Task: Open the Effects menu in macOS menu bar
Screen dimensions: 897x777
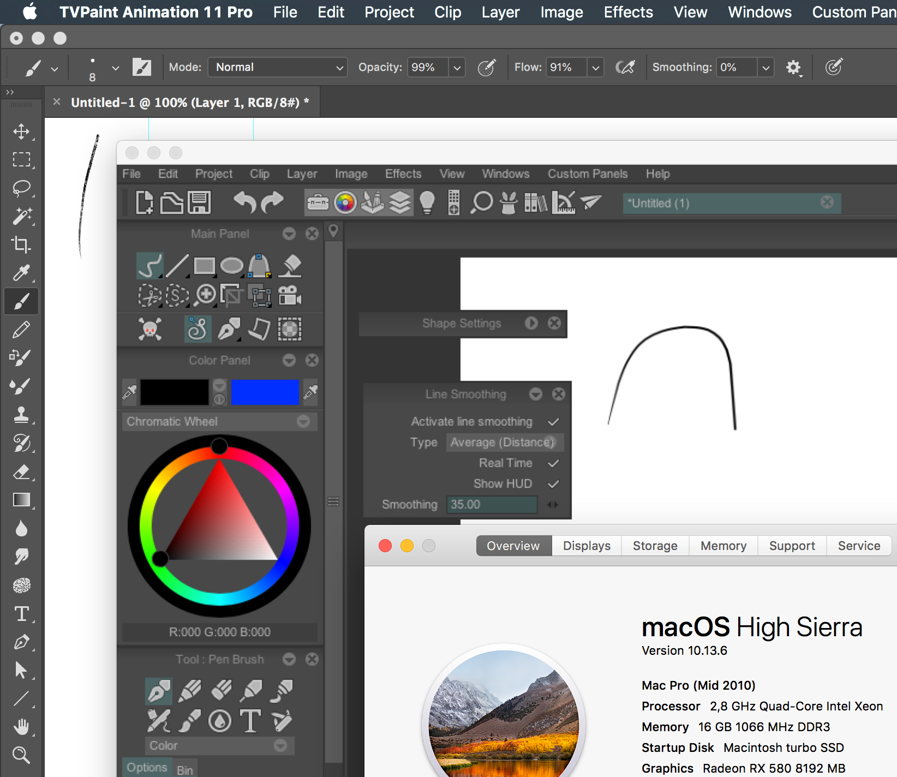Action: click(x=628, y=12)
